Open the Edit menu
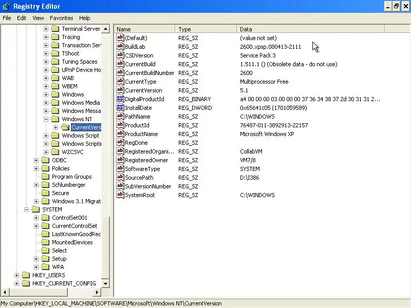Viewport: 411px width, 308px height. 22,18
